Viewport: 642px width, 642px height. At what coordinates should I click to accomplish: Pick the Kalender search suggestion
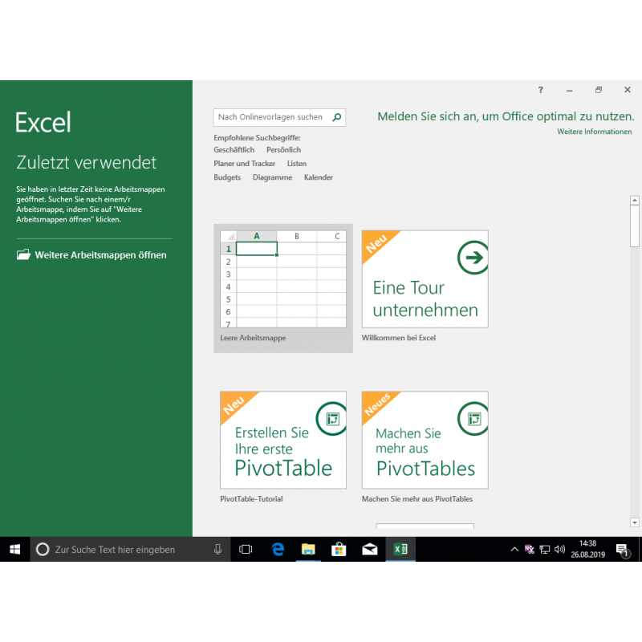[318, 177]
